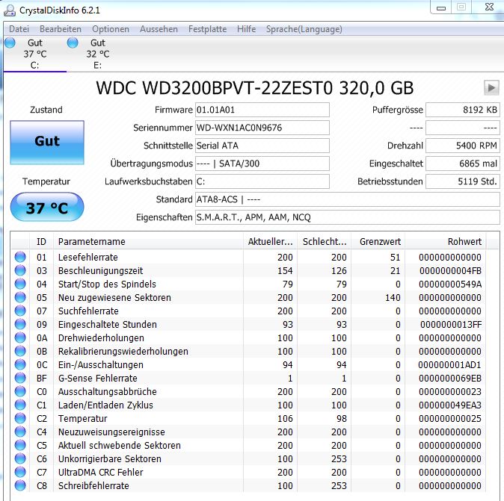Click status orb of UltraDMA CRC Fehler row
504x501 pixels.
point(20,472)
